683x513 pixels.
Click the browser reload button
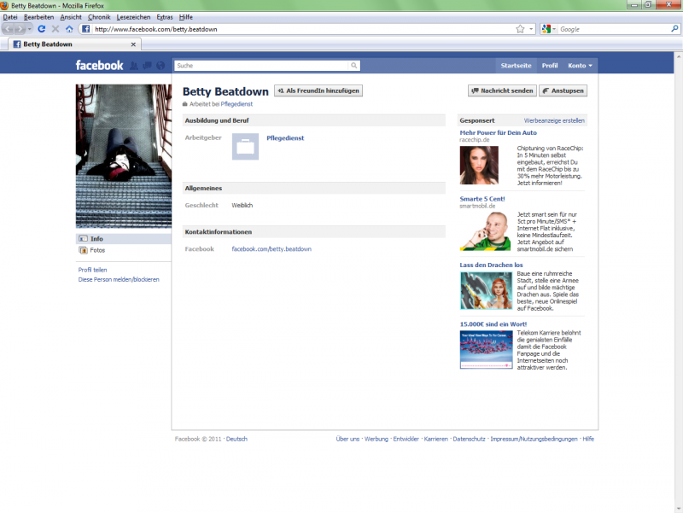click(x=41, y=29)
